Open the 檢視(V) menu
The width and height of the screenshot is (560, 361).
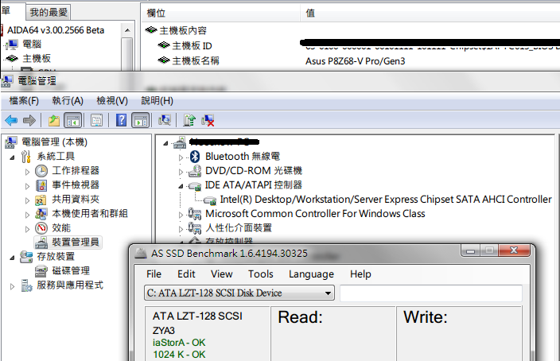[112, 101]
